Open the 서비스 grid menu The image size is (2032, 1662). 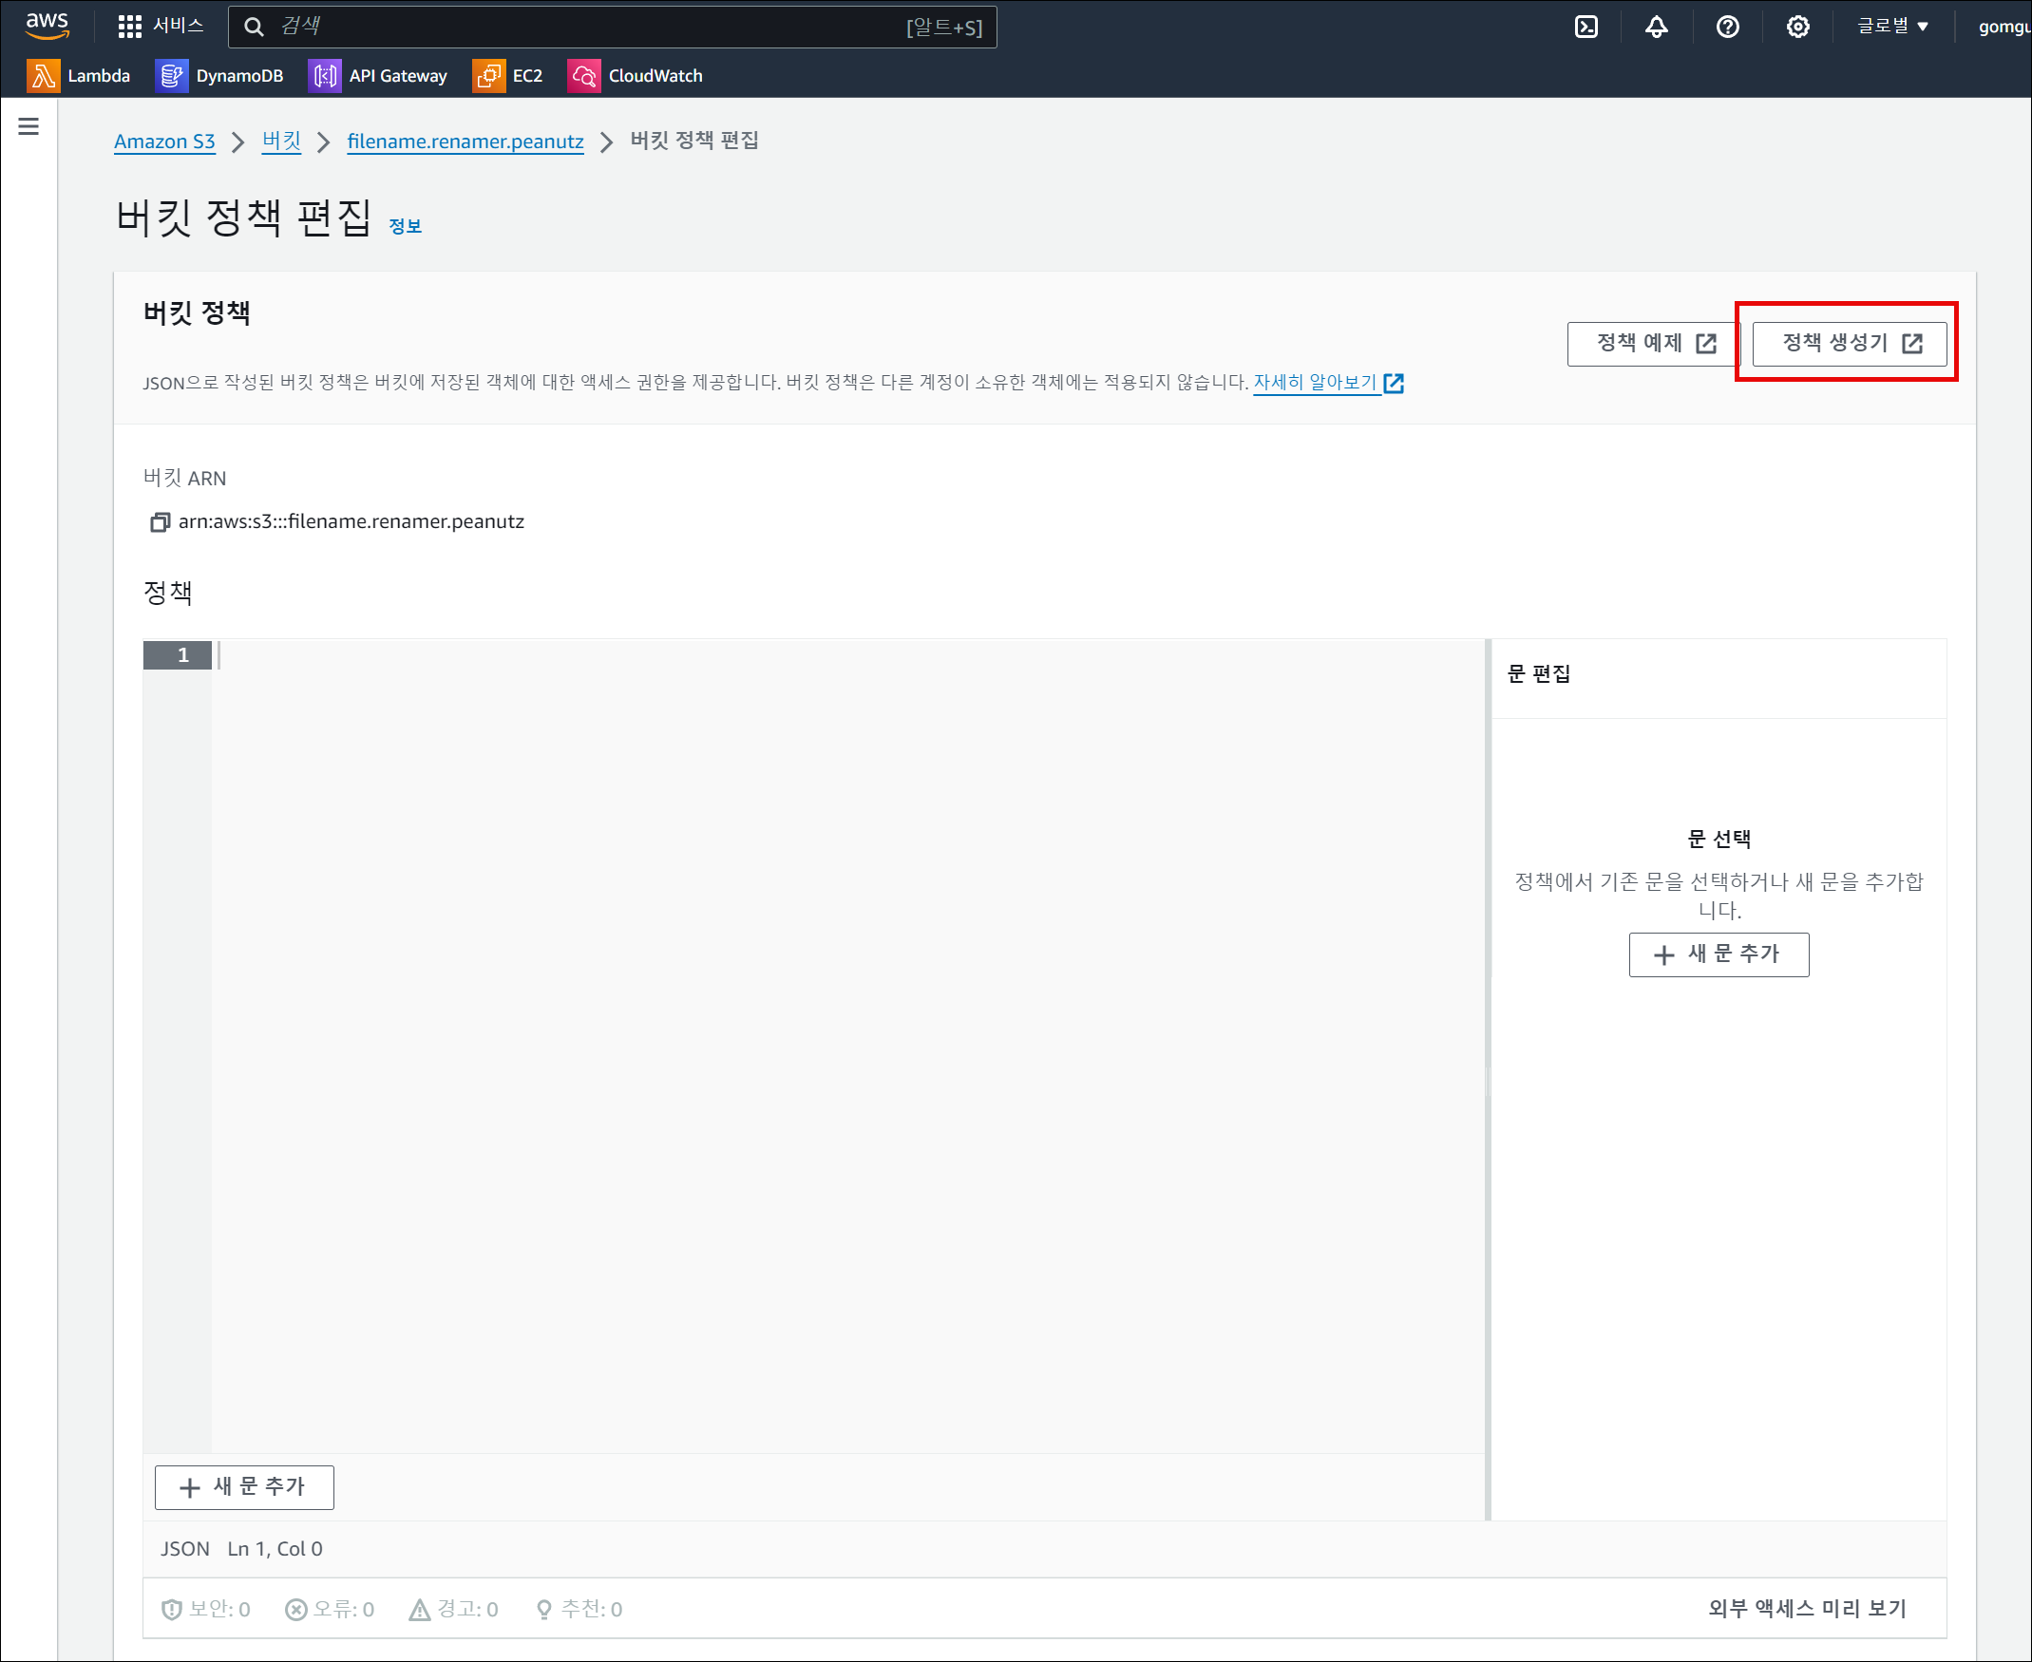160,26
